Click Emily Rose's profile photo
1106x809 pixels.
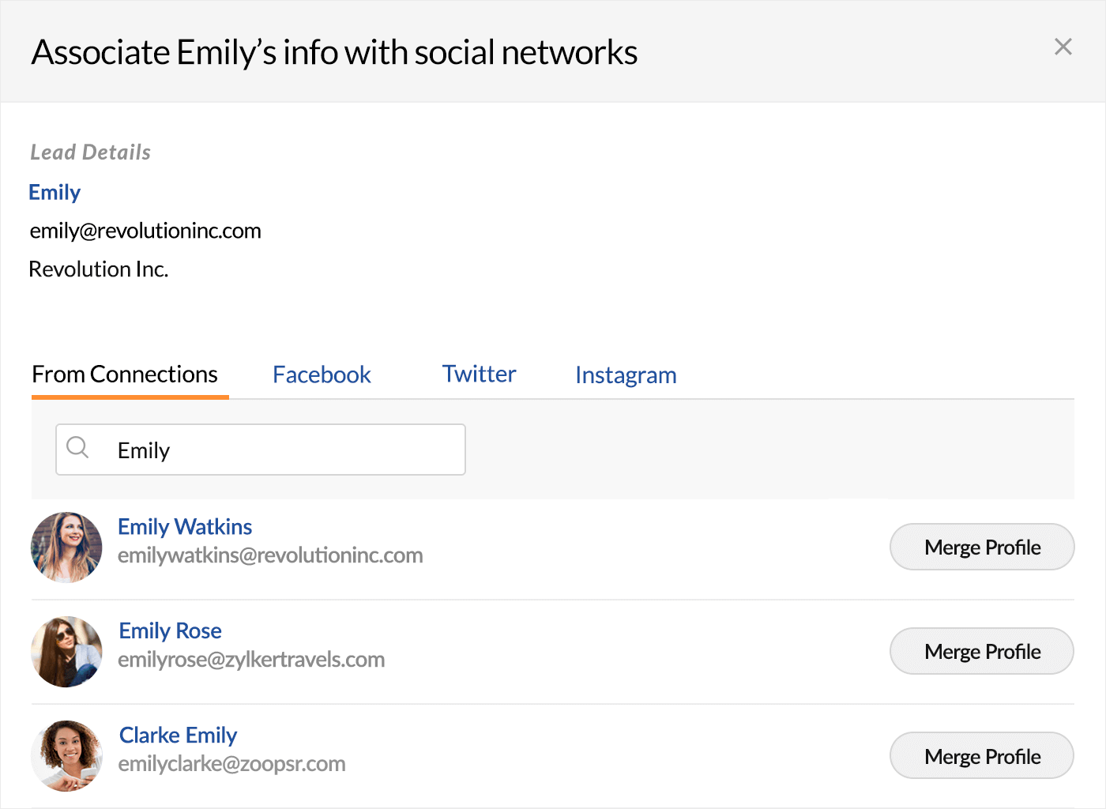pos(66,652)
